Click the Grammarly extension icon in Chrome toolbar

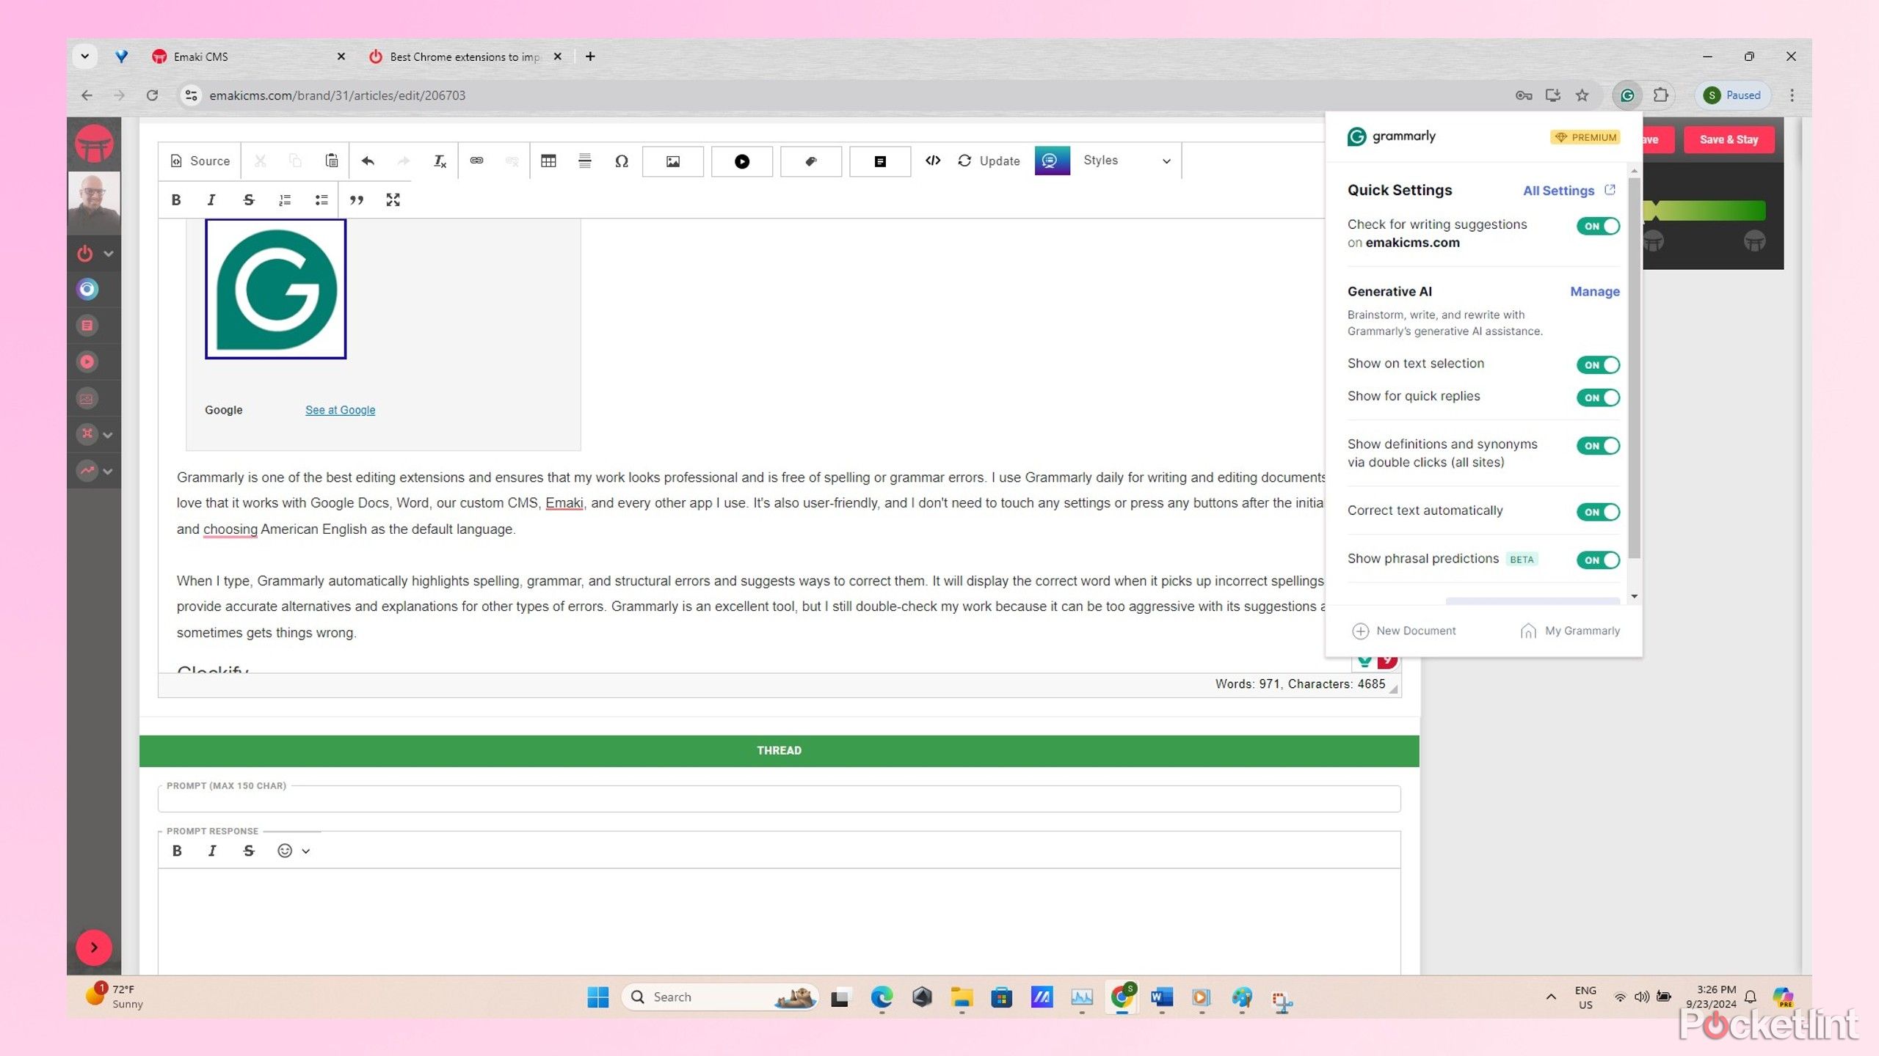1627,95
